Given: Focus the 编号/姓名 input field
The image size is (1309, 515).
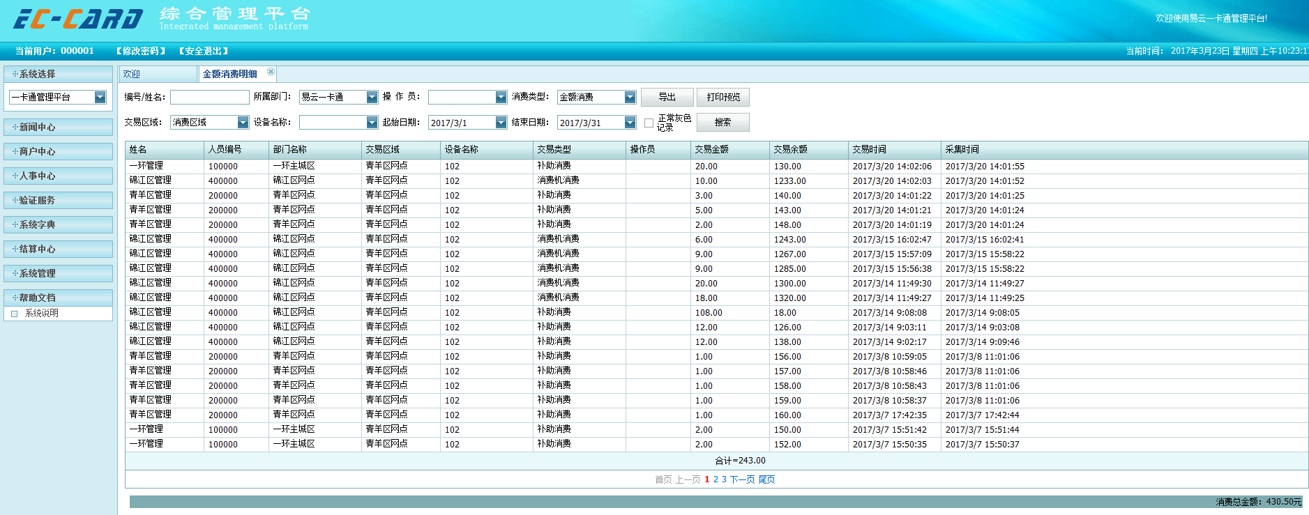Looking at the screenshot, I should 209,98.
